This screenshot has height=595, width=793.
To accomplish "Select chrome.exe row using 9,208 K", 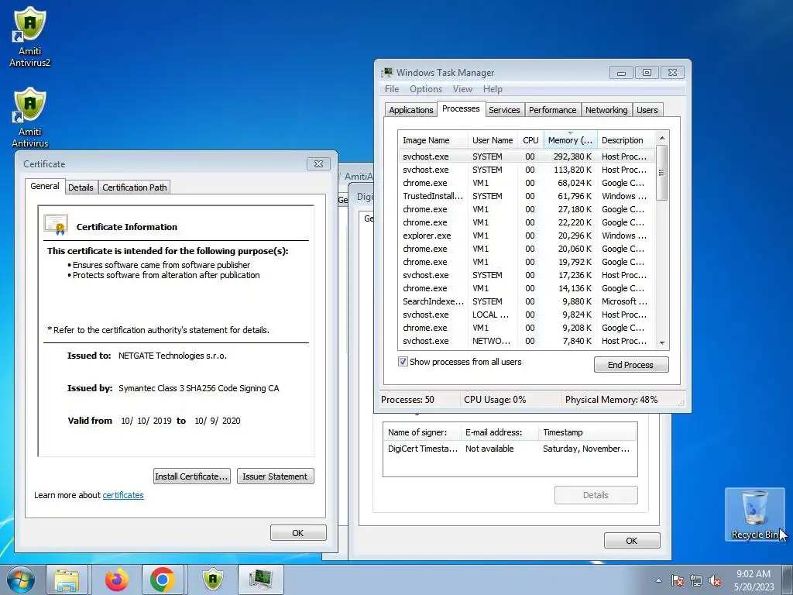I will tap(526, 328).
